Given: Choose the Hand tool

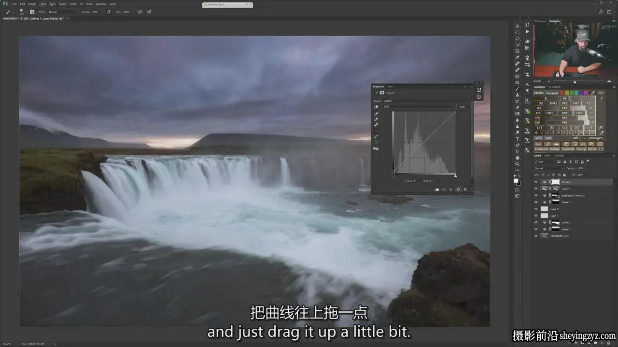Looking at the screenshot, I should click(x=517, y=158).
